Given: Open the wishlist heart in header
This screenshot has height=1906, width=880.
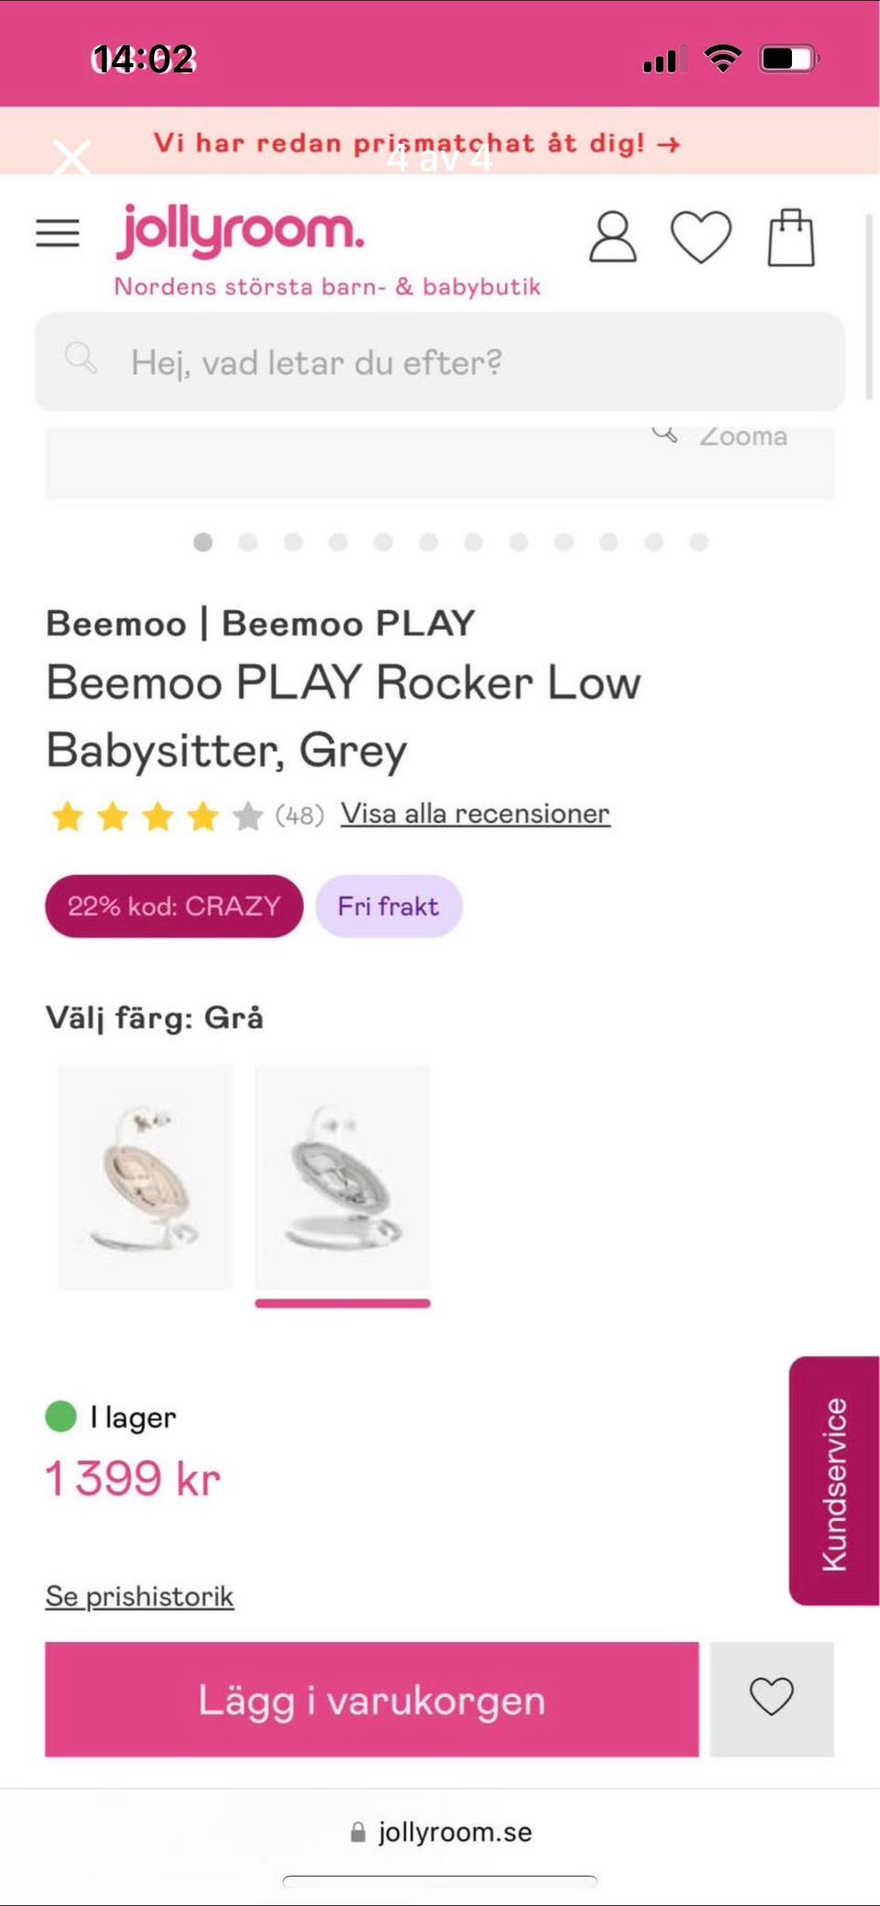Looking at the screenshot, I should [x=701, y=237].
